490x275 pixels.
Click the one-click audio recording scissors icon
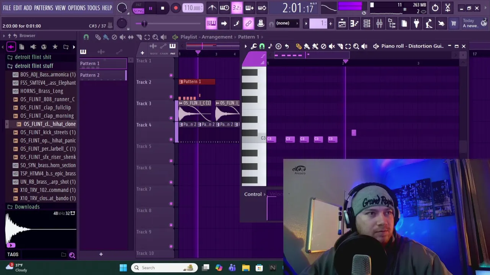[x=448, y=8]
